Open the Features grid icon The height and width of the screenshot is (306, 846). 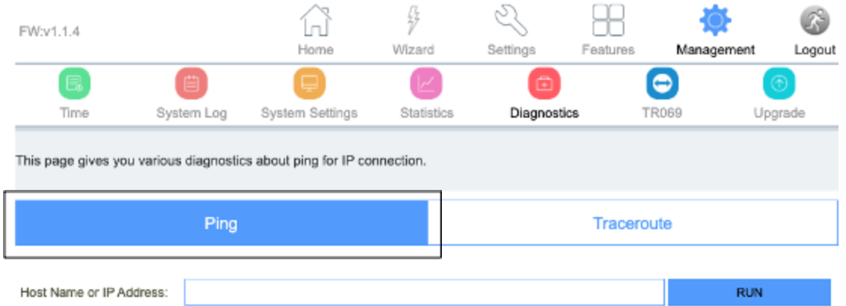click(x=608, y=20)
